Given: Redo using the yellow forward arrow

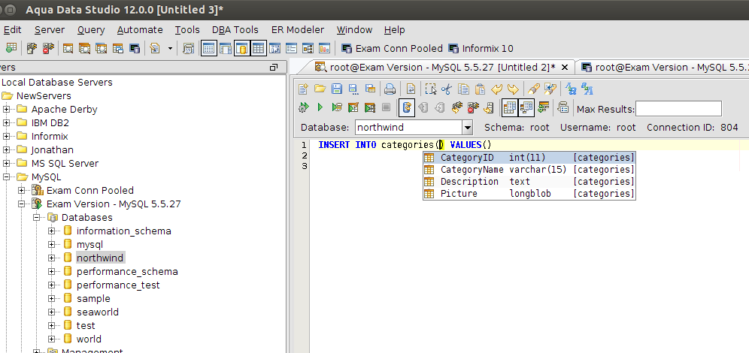Looking at the screenshot, I should click(x=513, y=89).
